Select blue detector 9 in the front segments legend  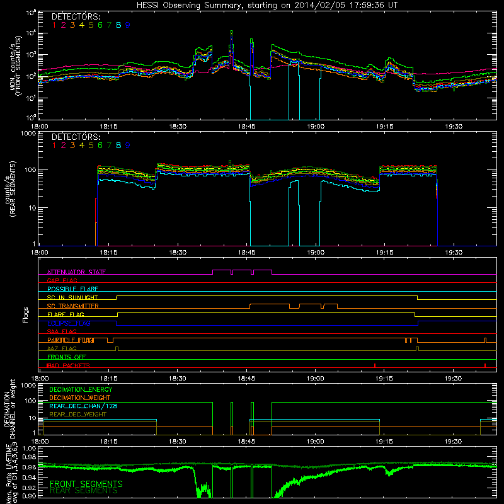[x=128, y=25]
